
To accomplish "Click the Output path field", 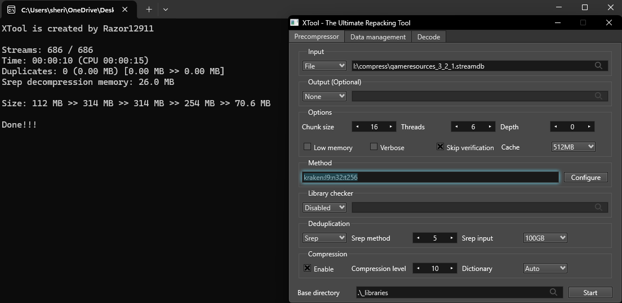I will 479,96.
